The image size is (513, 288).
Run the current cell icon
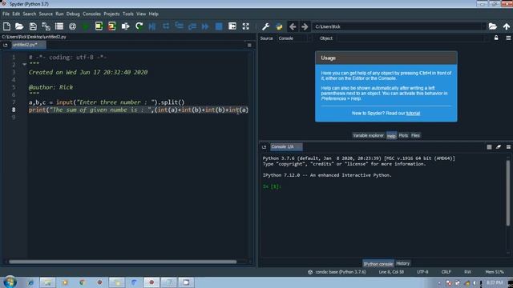click(99, 26)
